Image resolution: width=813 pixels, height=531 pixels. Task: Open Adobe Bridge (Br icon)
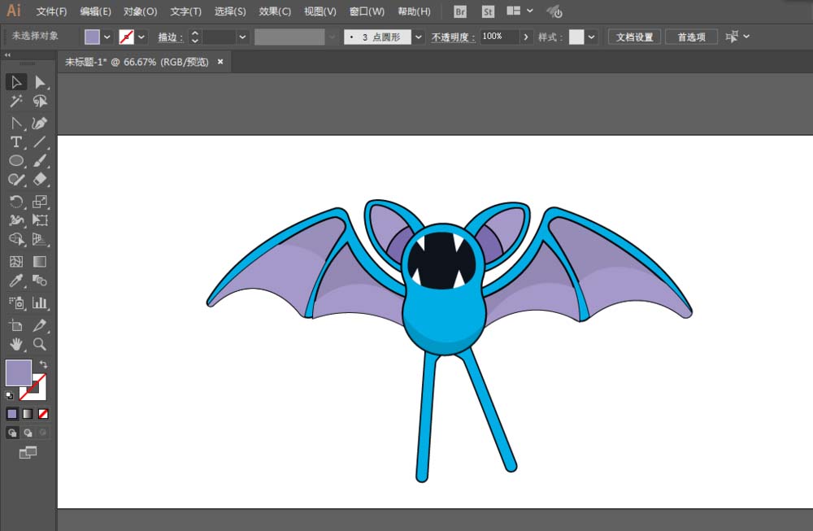pos(460,11)
